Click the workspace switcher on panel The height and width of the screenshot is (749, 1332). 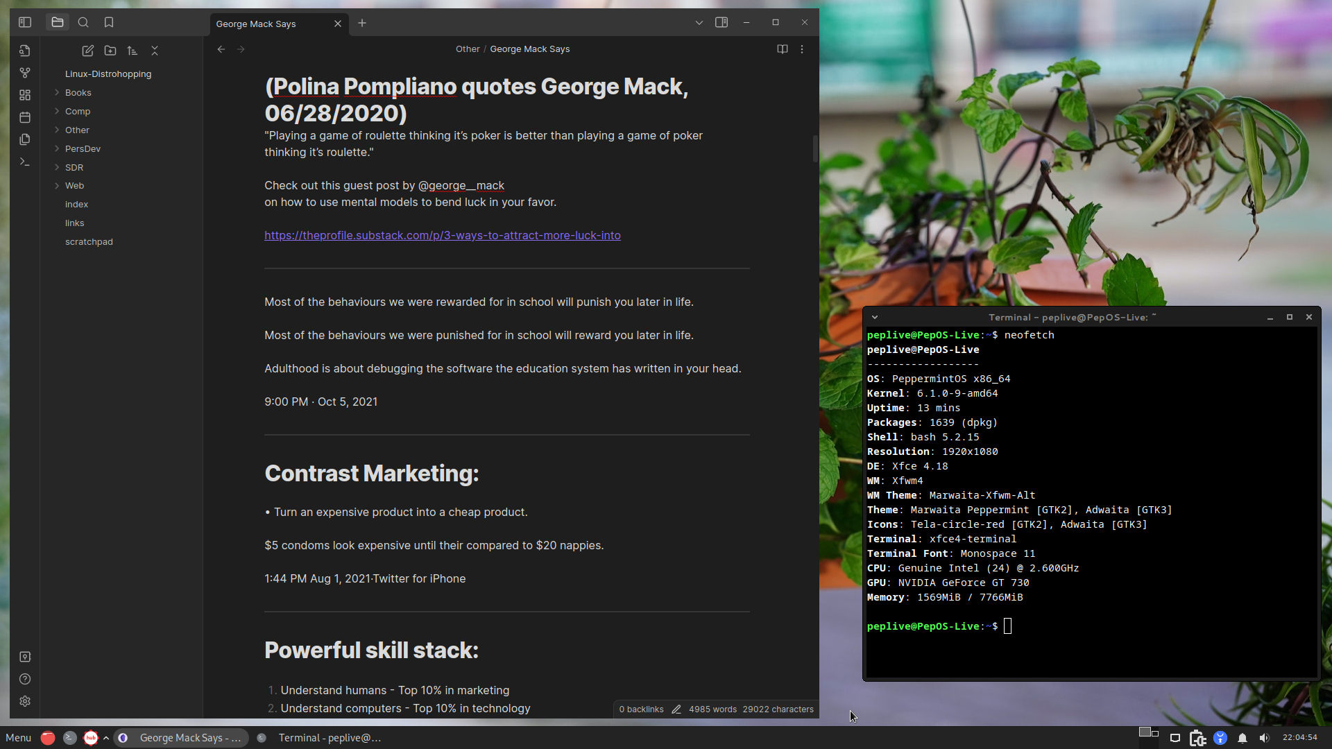pos(1149,732)
